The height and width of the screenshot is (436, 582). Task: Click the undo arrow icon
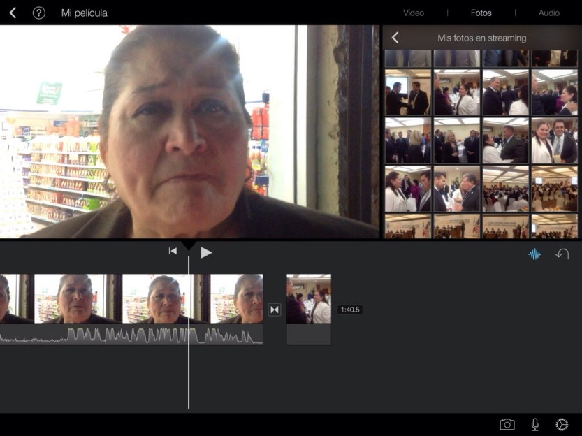pos(562,254)
